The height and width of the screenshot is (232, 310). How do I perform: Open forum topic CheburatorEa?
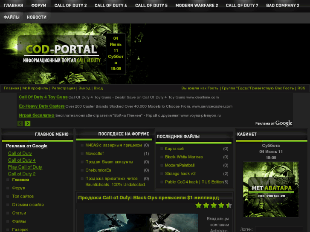98,170
